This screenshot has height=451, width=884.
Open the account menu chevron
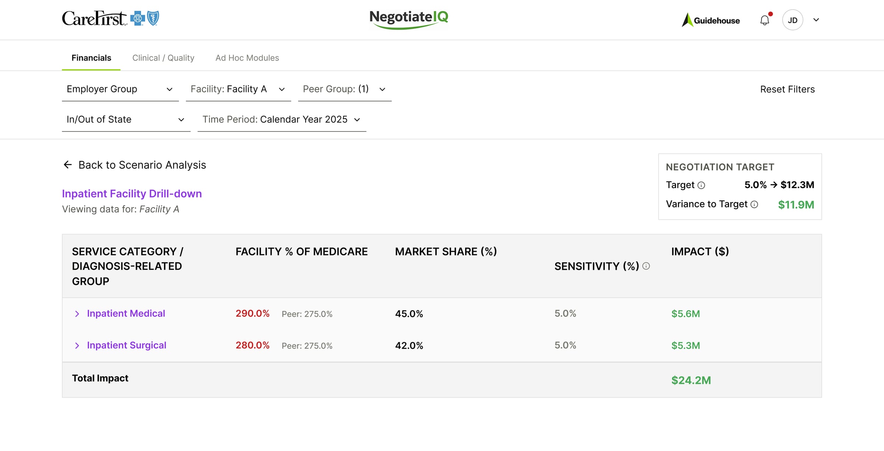pyautogui.click(x=816, y=20)
